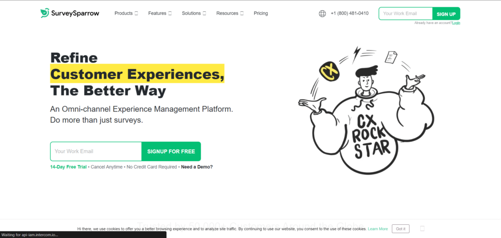
Task: Click the CX badge in the illustration
Action: [330, 72]
